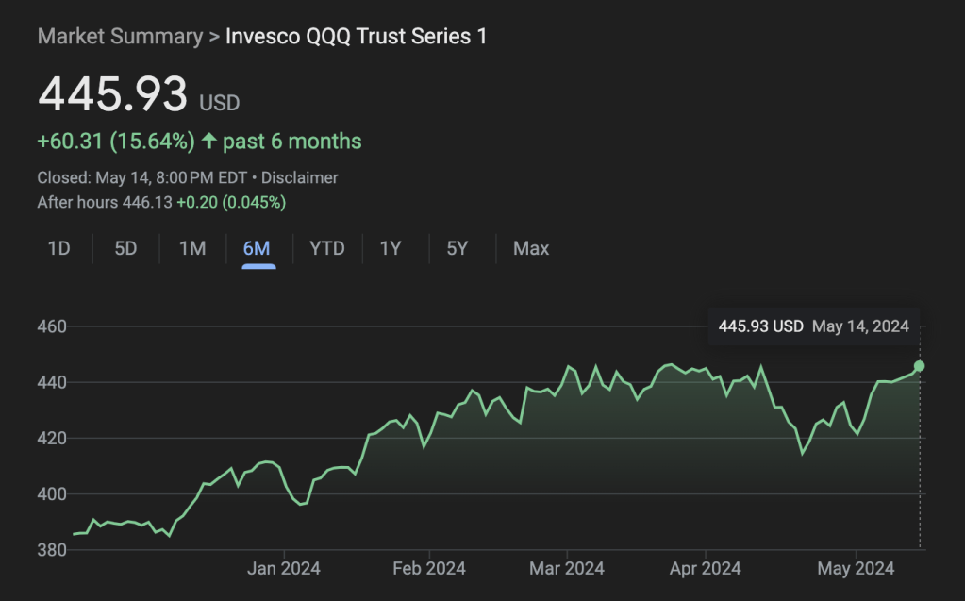Image resolution: width=965 pixels, height=601 pixels.
Task: Select the 1D time range tab
Action: 59,249
